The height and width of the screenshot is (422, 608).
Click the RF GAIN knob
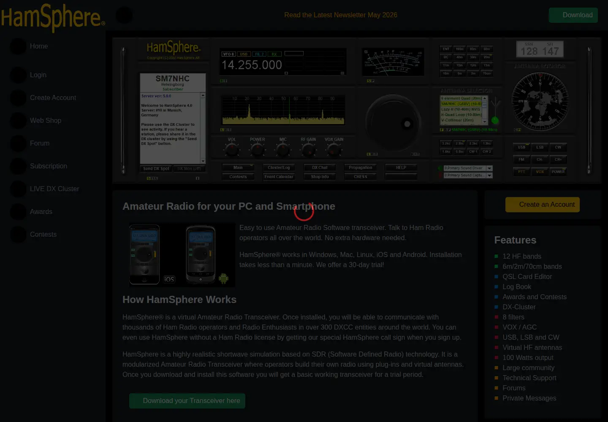pyautogui.click(x=308, y=149)
